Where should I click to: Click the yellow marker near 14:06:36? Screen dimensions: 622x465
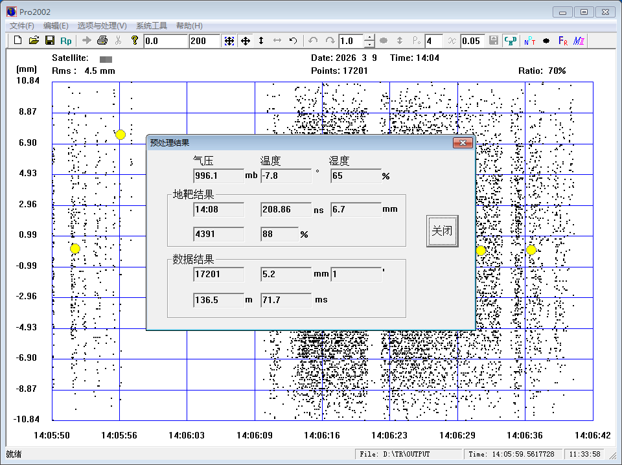[531, 250]
